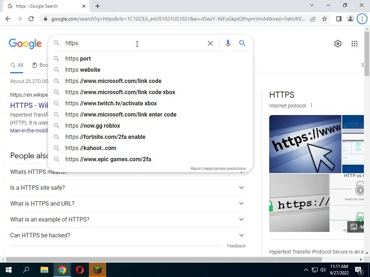Open the volume control in tray
This screenshot has width=370, height=277.
pyautogui.click(x=323, y=270)
